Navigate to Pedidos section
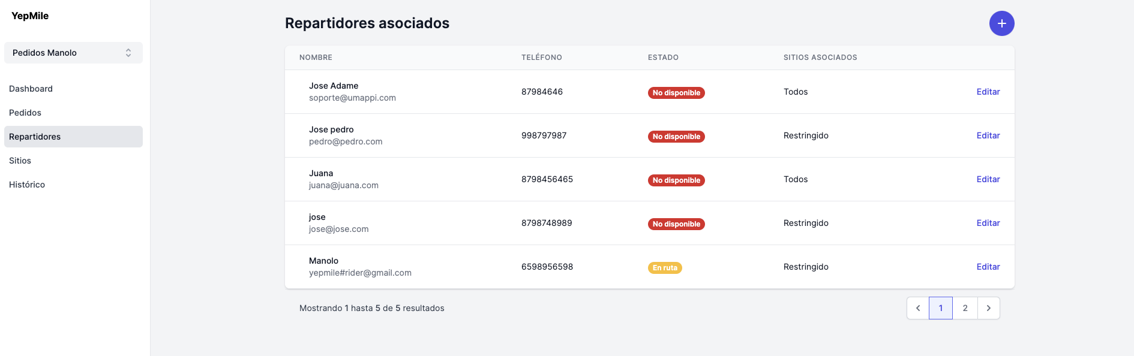 coord(25,113)
